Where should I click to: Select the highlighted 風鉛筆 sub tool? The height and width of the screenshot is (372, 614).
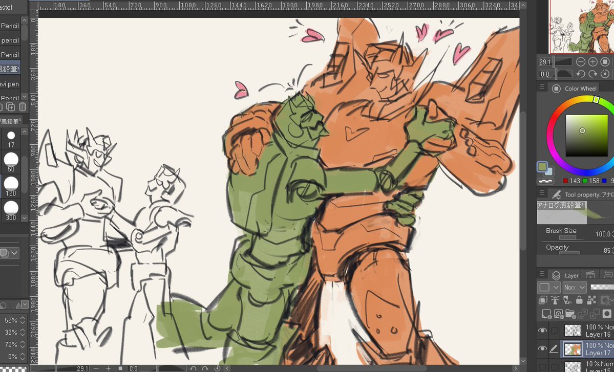[10, 69]
